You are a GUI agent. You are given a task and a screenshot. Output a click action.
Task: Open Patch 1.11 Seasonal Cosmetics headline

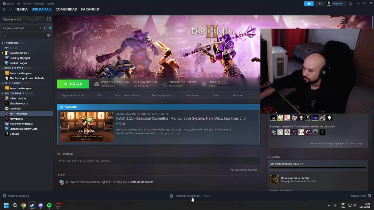pyautogui.click(x=181, y=121)
